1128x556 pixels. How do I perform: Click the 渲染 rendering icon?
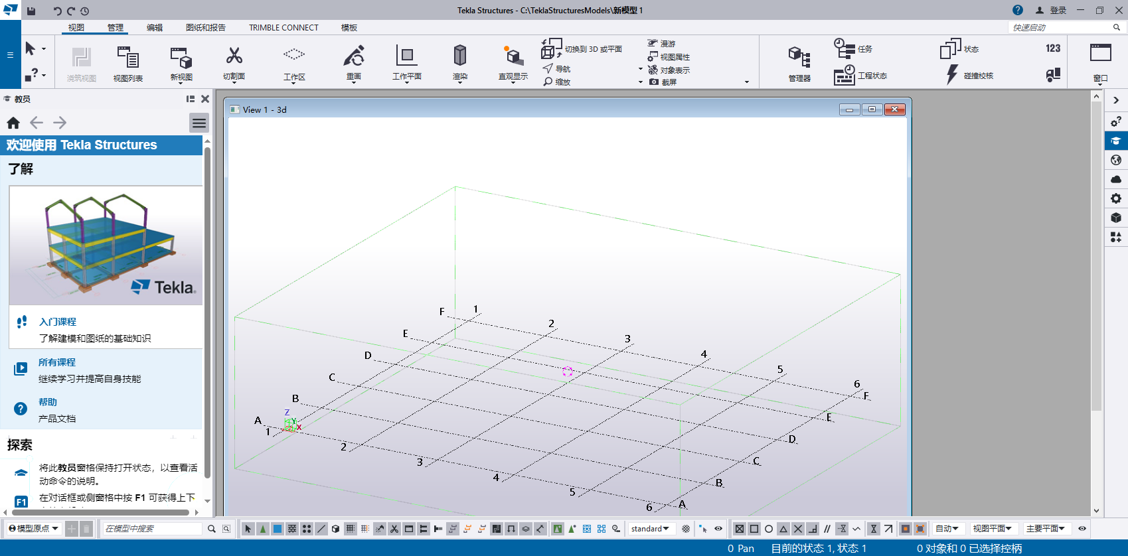[460, 56]
